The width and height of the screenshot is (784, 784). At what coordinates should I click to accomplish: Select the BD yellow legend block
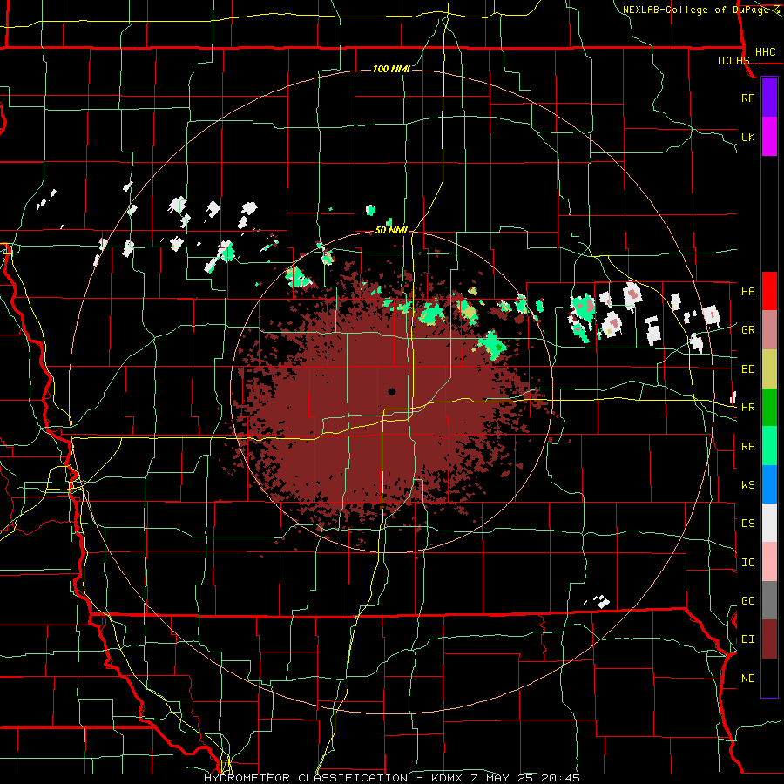click(x=769, y=368)
